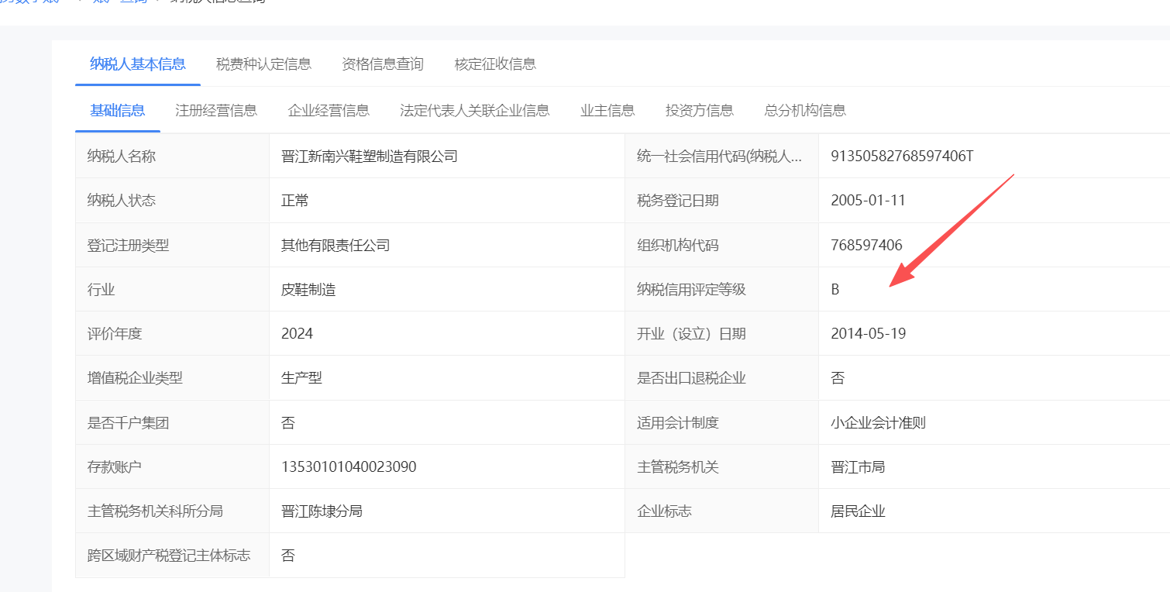The image size is (1170, 592).
Task: Open the 法定代表人关联企业信息 sub-tab
Action: (475, 111)
